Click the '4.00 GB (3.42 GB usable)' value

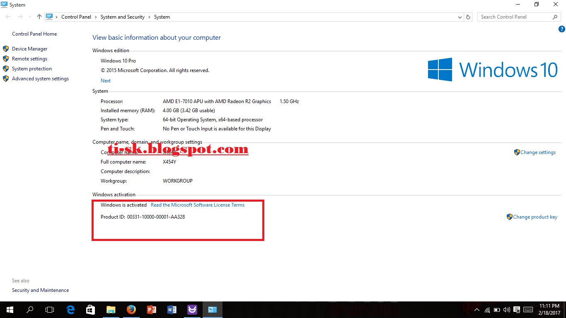189,111
